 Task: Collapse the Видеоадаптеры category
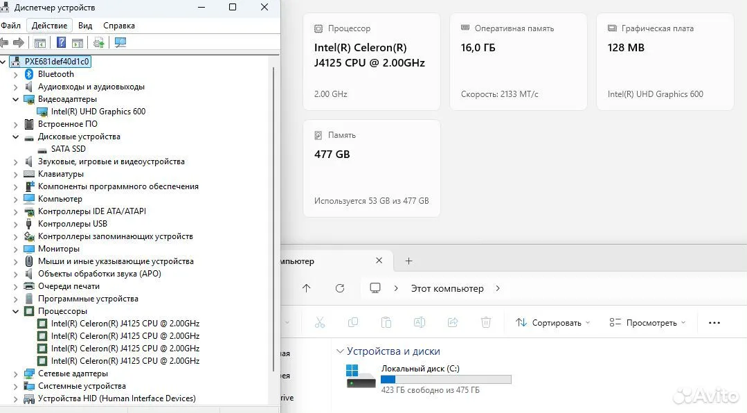point(15,99)
